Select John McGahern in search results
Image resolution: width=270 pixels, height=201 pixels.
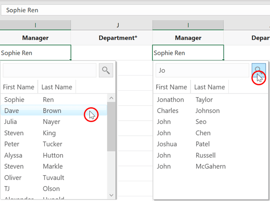pyautogui.click(x=211, y=166)
